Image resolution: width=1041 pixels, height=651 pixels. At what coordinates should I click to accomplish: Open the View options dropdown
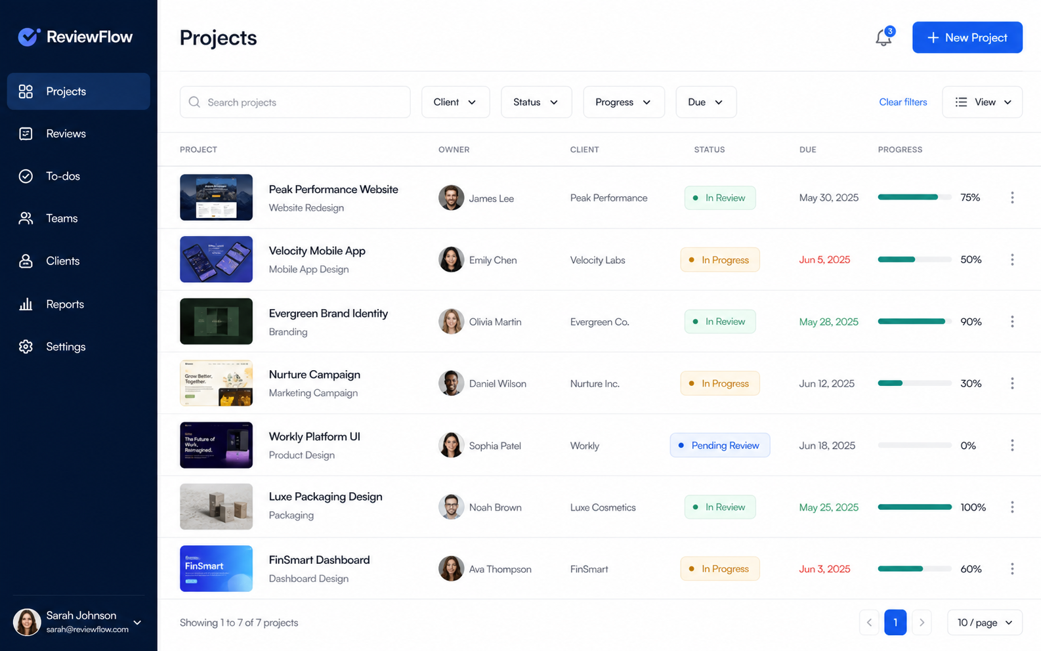(x=982, y=102)
